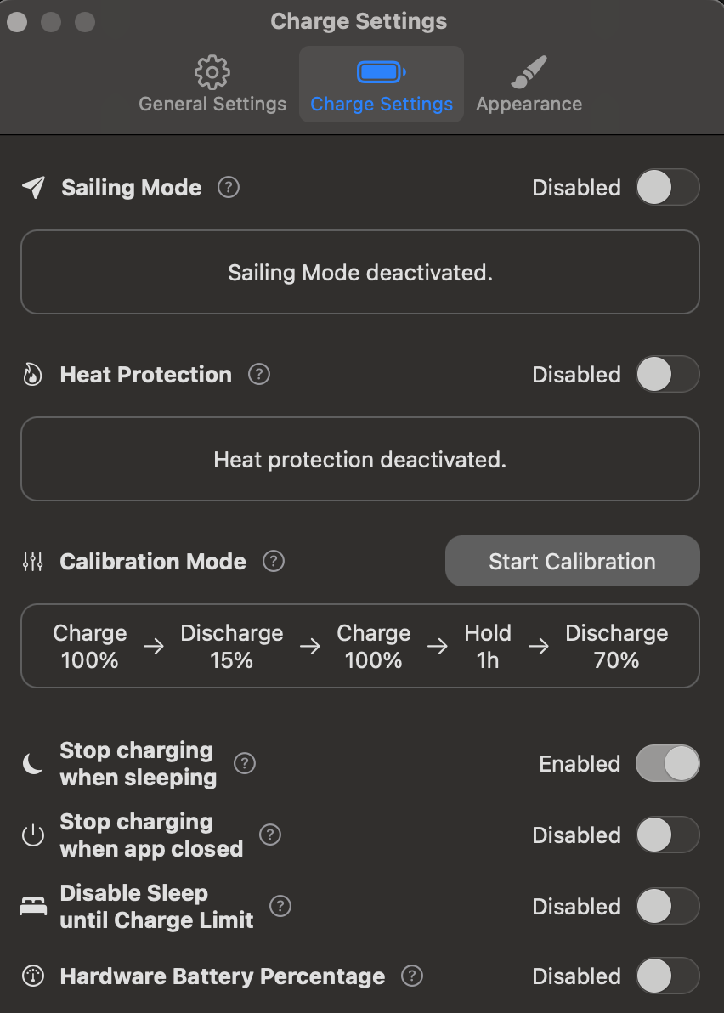The height and width of the screenshot is (1013, 724).
Task: Open the Appearance tab
Action: coord(529,85)
